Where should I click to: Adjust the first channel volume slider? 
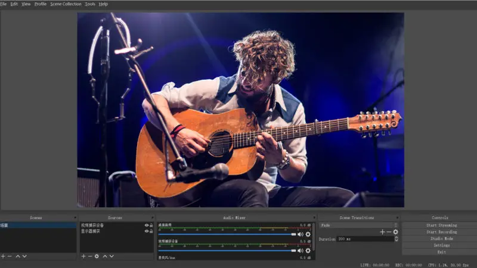227,235
